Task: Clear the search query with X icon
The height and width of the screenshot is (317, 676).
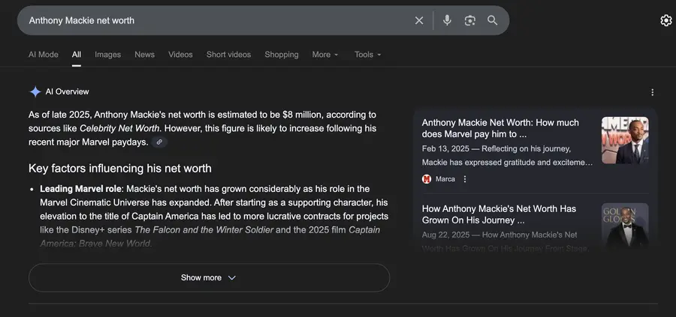Action: click(x=419, y=20)
